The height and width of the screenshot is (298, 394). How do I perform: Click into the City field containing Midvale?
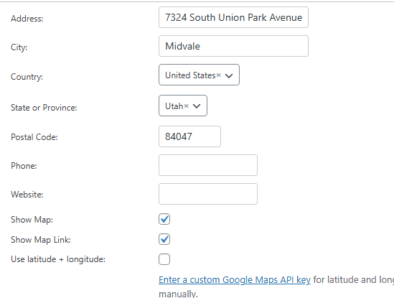233,46
